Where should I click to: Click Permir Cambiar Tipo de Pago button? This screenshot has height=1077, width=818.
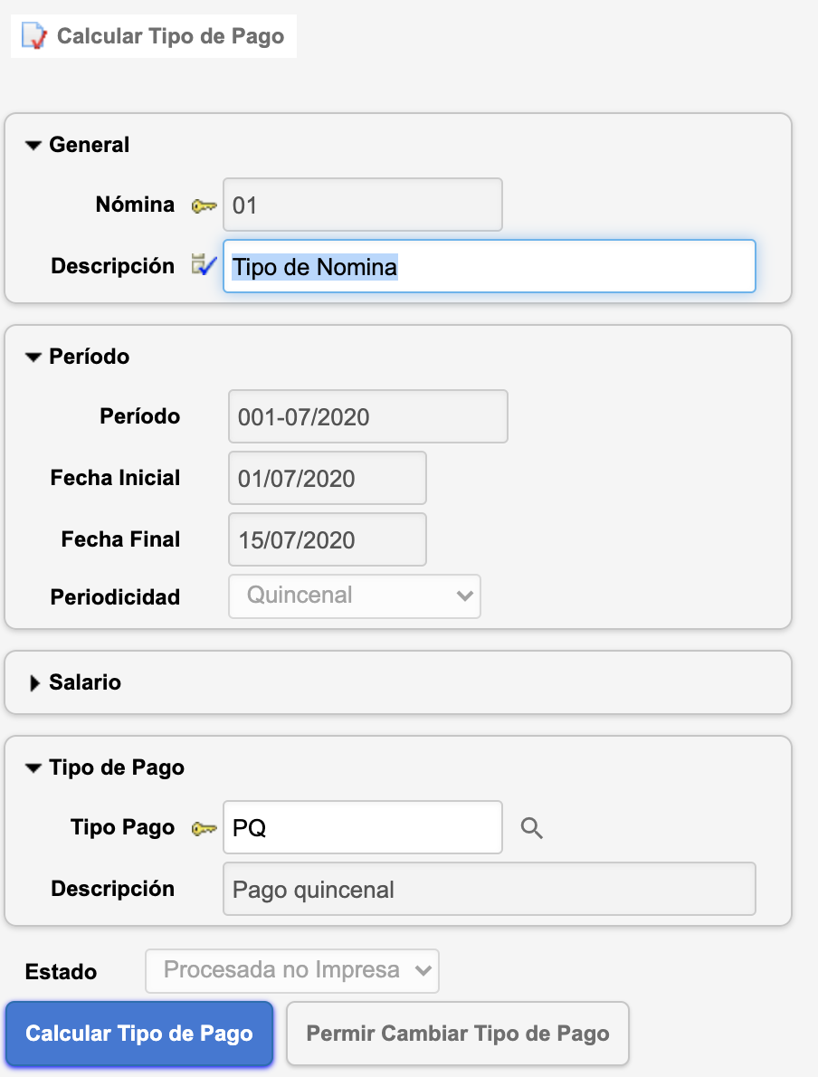click(x=457, y=1034)
